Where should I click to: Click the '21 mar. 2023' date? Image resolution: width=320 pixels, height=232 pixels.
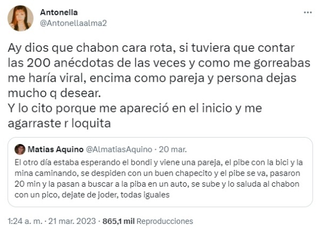coord(73,221)
